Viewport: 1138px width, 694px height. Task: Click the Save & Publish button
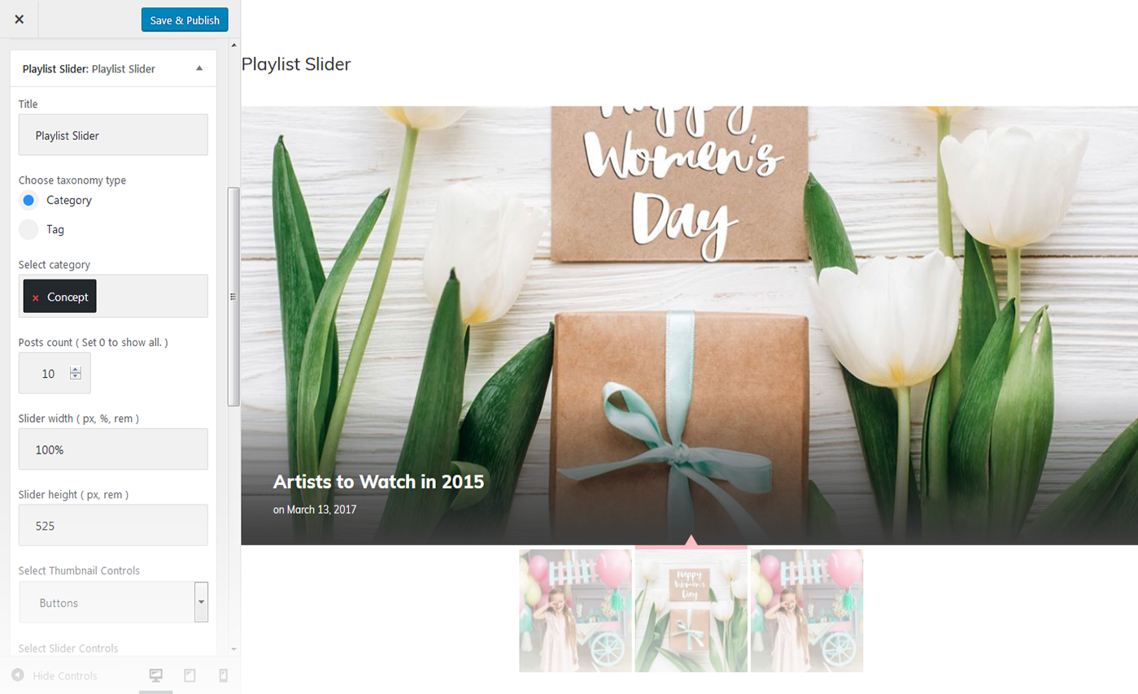[185, 20]
